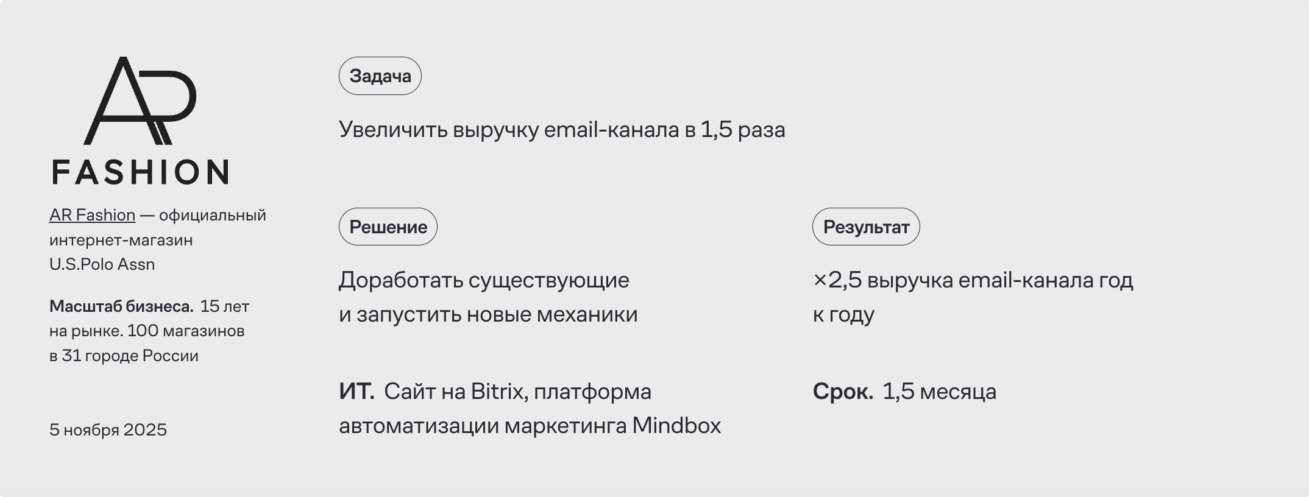The image size is (1309, 497).
Task: Click the Масштаб бизнеса. bold heading
Action: tap(121, 306)
